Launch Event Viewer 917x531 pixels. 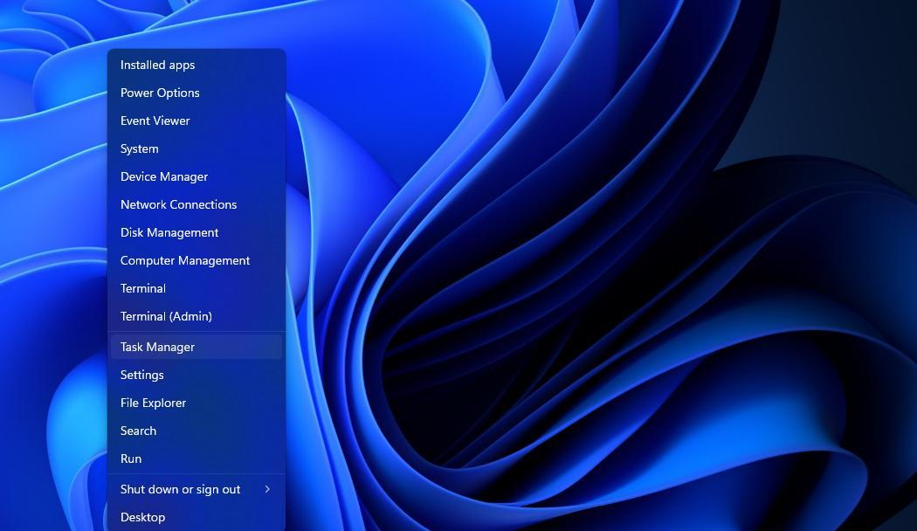(196, 121)
